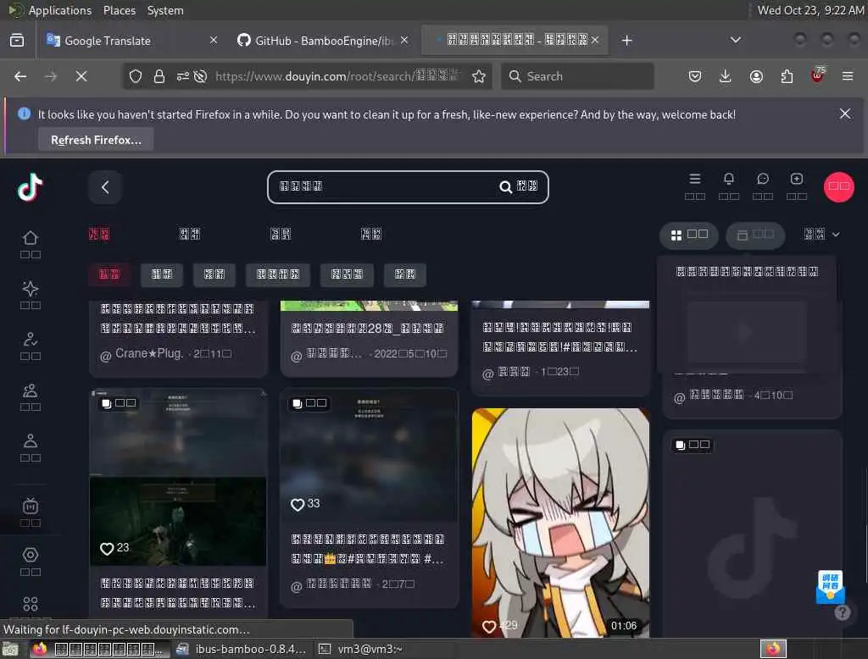This screenshot has height=659, width=868.
Task: Click Refresh Firefox... button
Action: (x=96, y=140)
